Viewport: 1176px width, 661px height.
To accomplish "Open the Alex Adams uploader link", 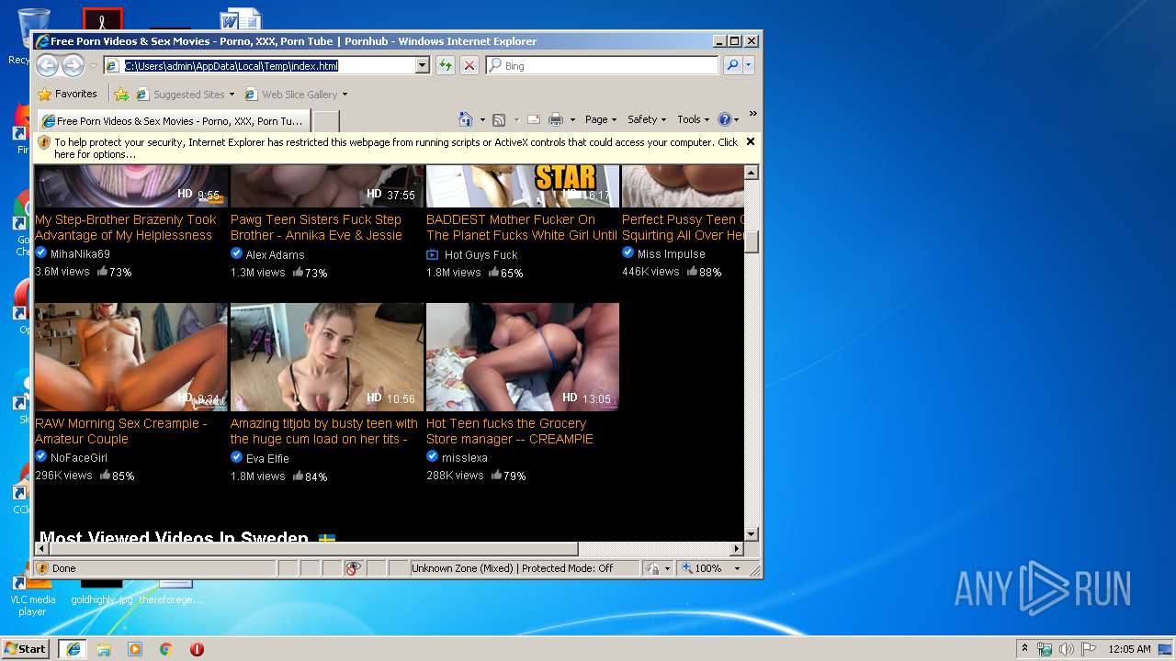I will coord(275,254).
